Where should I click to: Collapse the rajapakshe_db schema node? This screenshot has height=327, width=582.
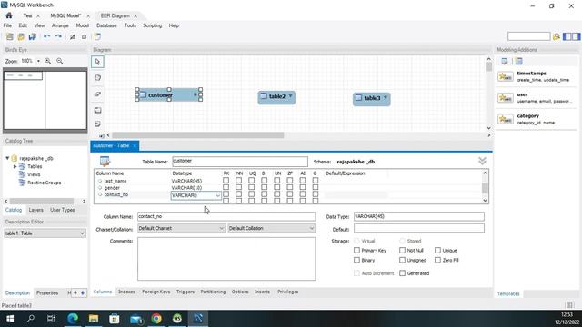tap(7, 158)
